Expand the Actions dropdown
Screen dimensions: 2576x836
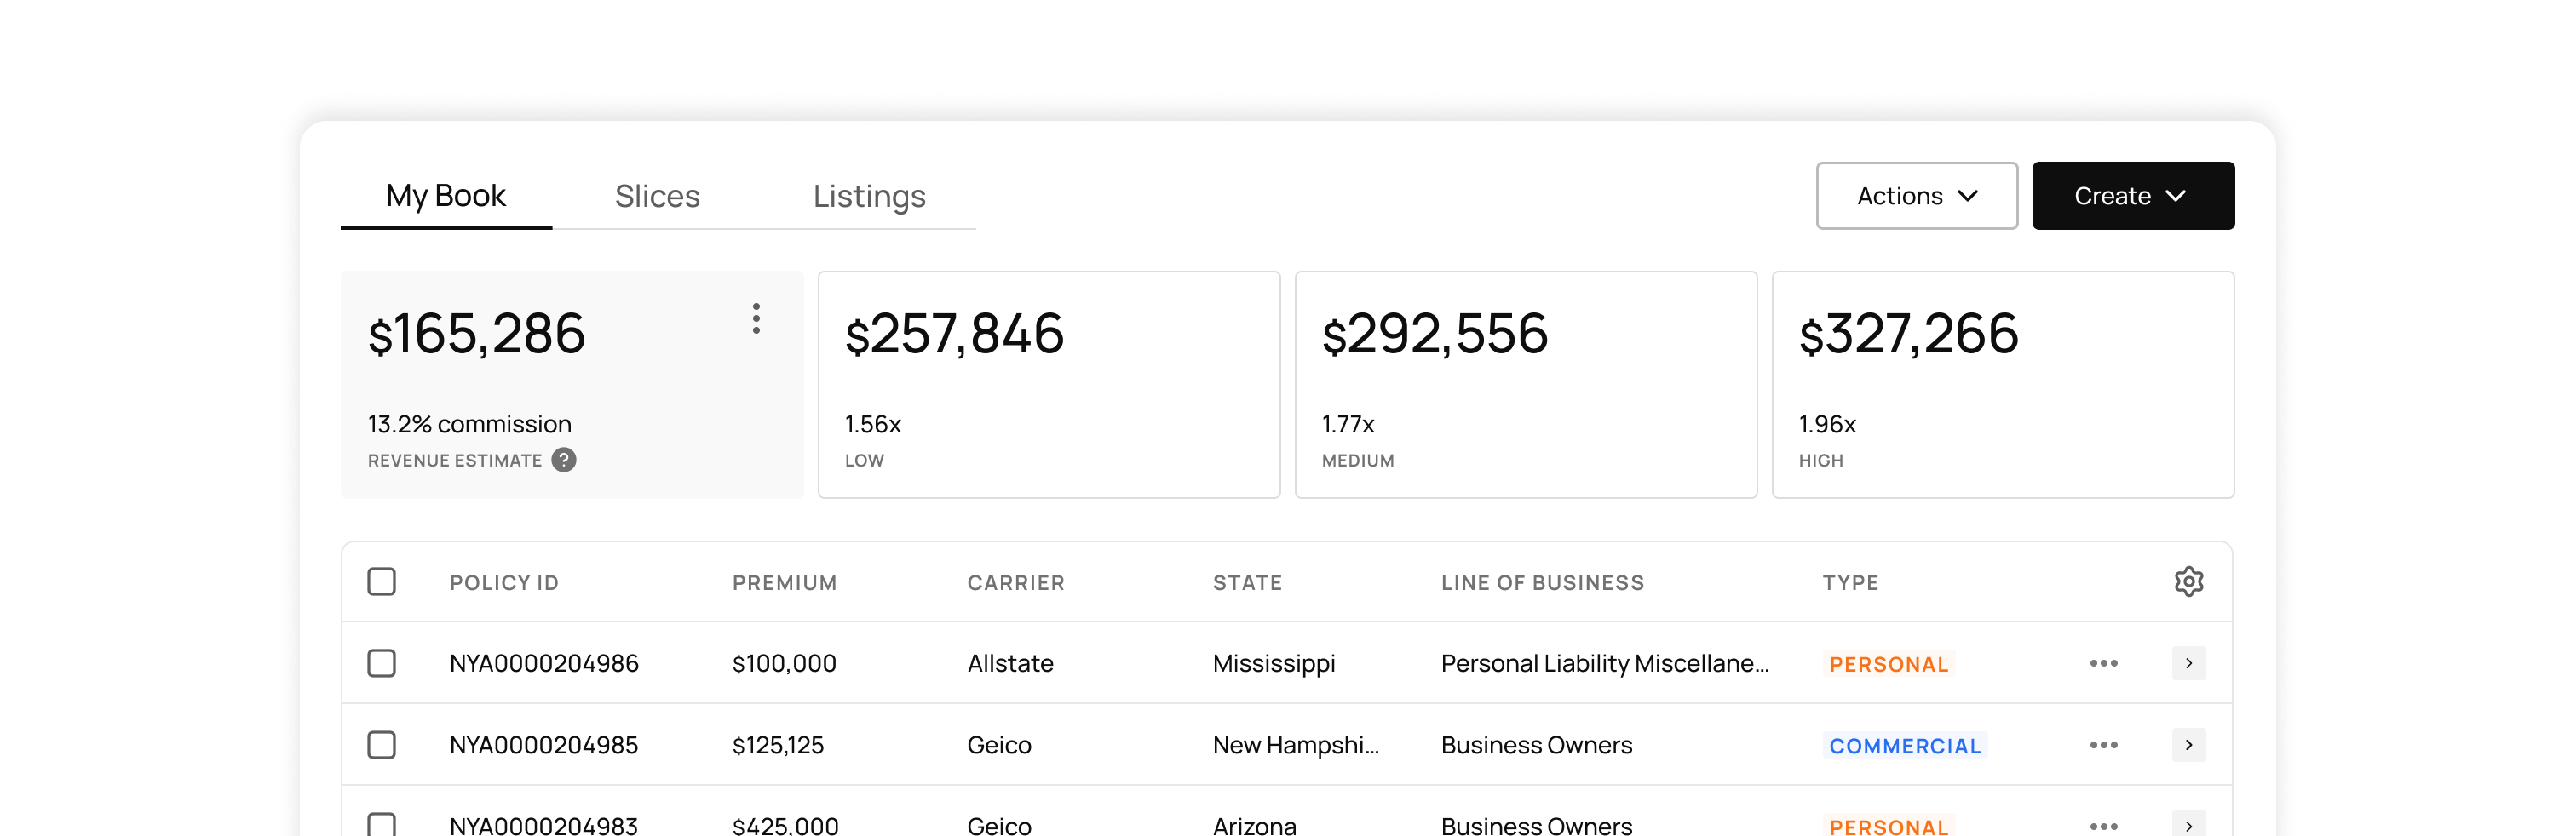(x=1916, y=196)
